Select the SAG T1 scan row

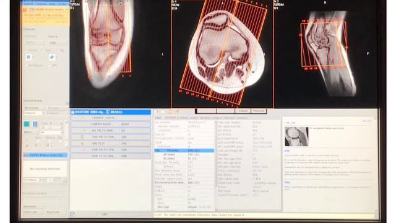click(x=110, y=143)
